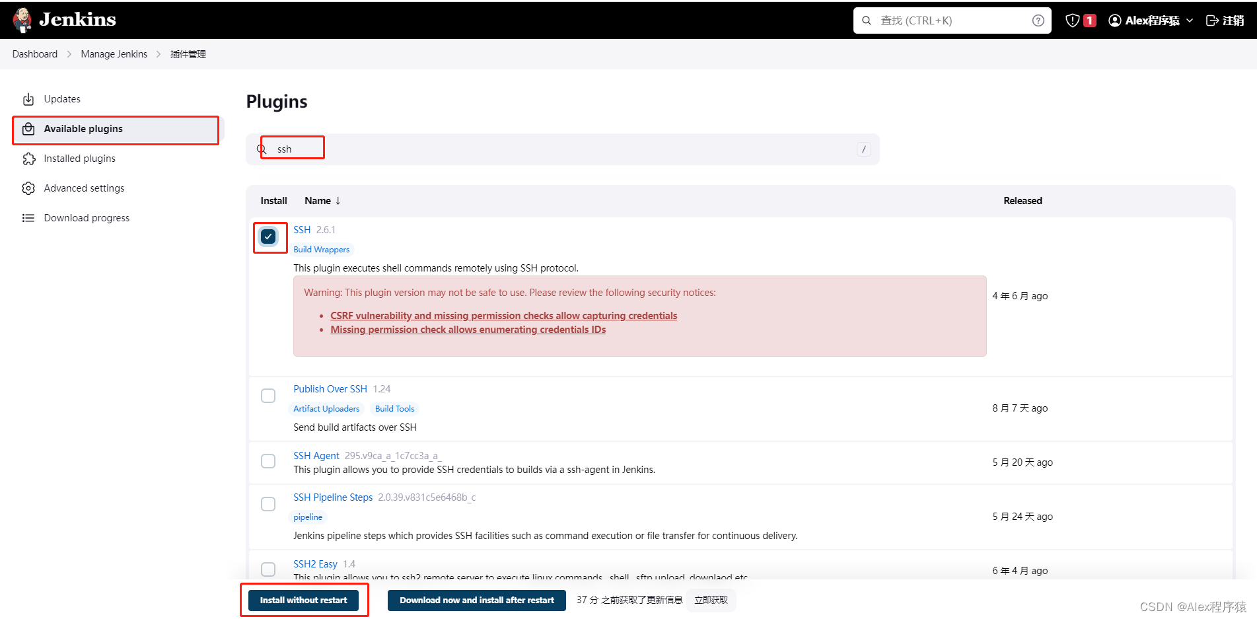This screenshot has height=619, width=1257.
Task: Click the Advanced settings gear icon
Action: pyautogui.click(x=28, y=188)
